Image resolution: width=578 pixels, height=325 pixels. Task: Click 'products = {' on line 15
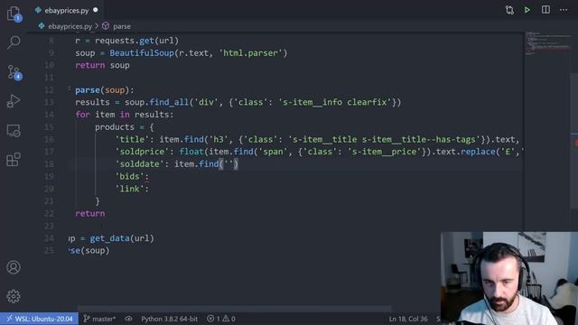click(125, 127)
